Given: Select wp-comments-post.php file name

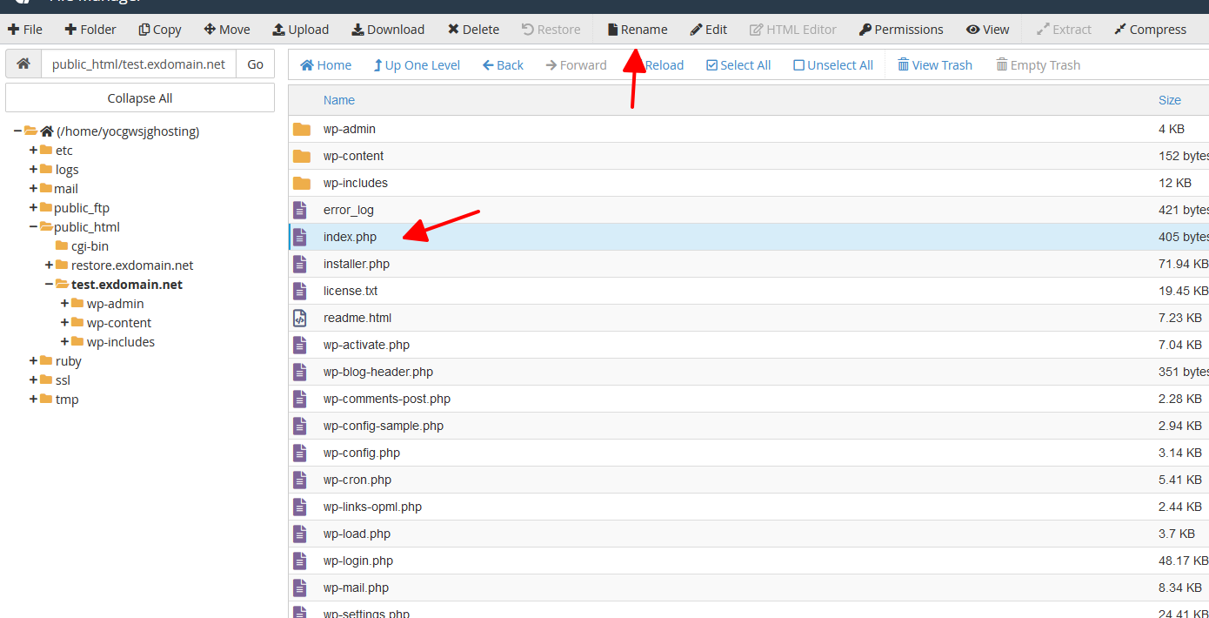Looking at the screenshot, I should coord(387,399).
